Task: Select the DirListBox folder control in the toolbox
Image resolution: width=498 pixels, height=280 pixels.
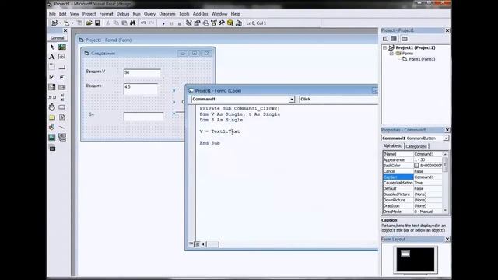Action: pyautogui.click(x=52, y=117)
